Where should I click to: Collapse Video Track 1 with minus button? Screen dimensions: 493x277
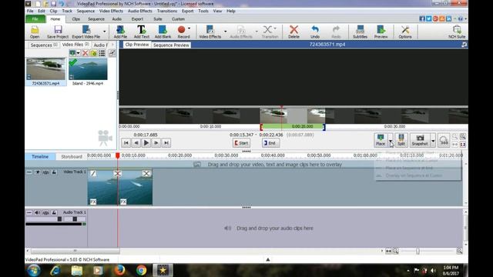29,172
